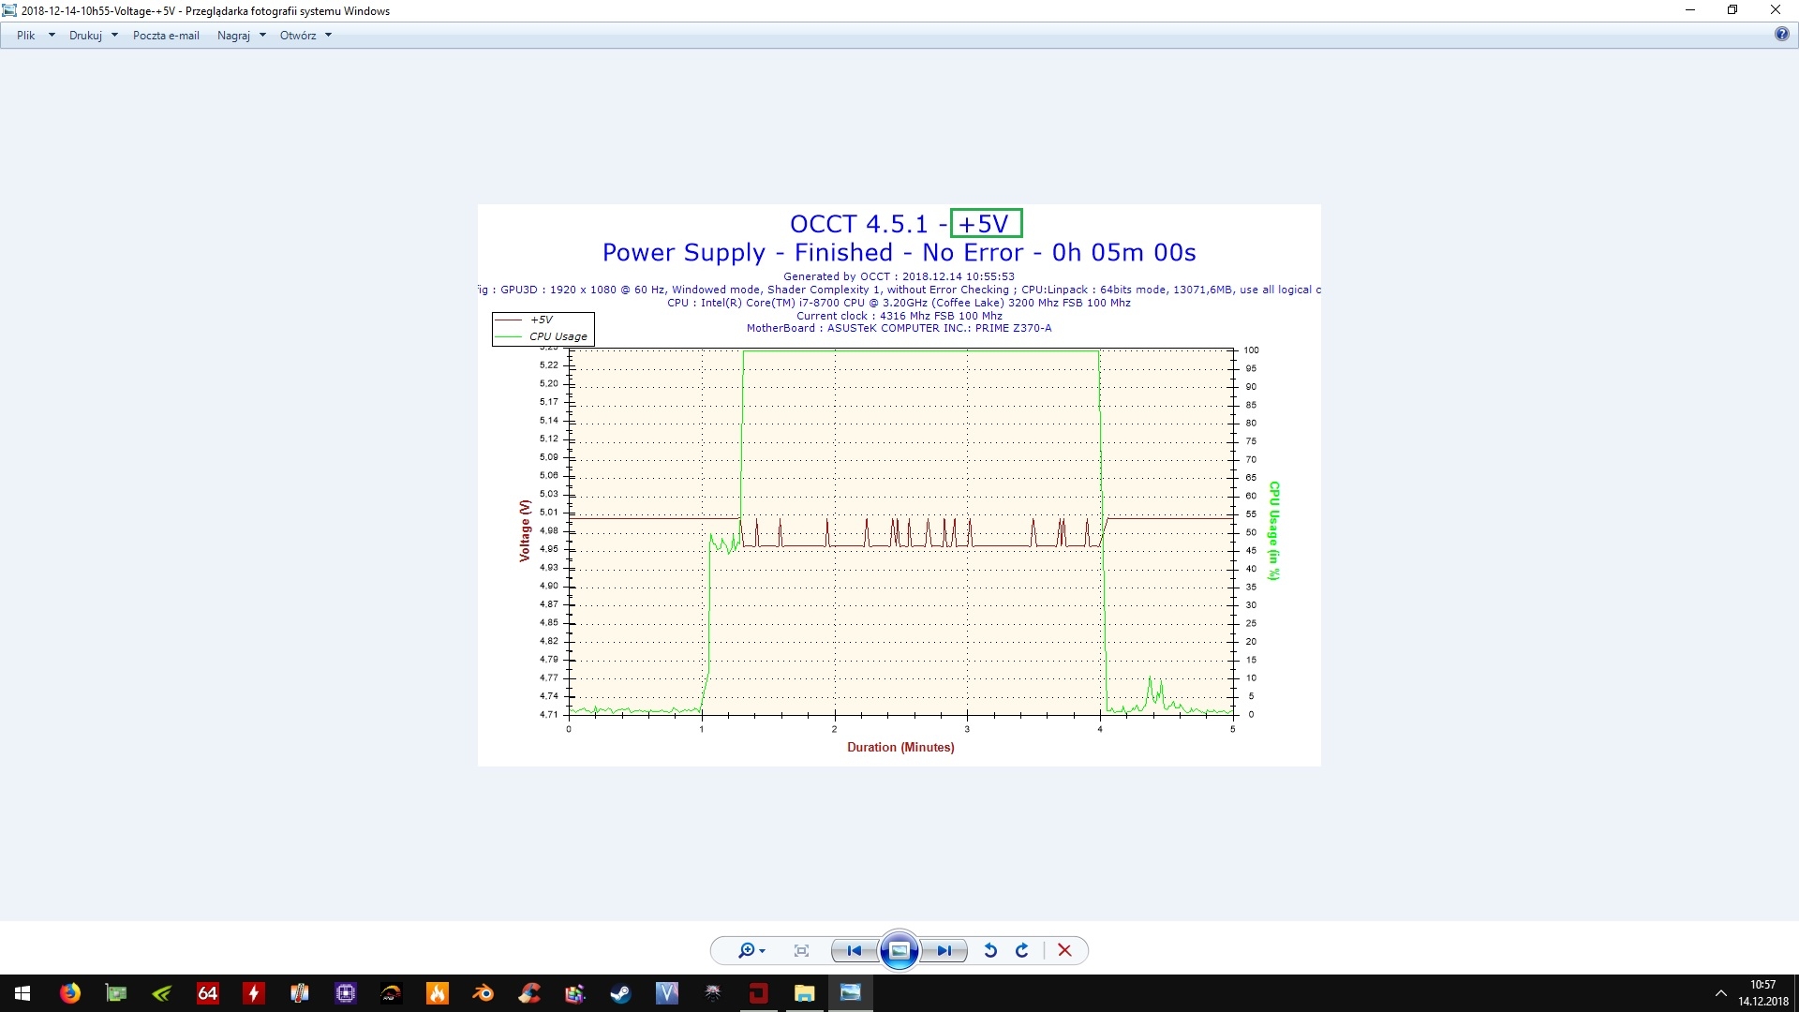1799x1012 pixels.
Task: Click Poczta e-mail in the toolbar
Action: pyautogui.click(x=166, y=36)
